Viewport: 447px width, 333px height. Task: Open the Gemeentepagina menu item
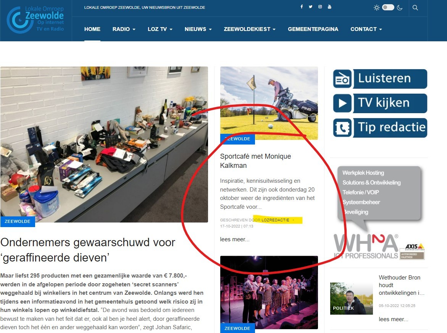tap(313, 29)
